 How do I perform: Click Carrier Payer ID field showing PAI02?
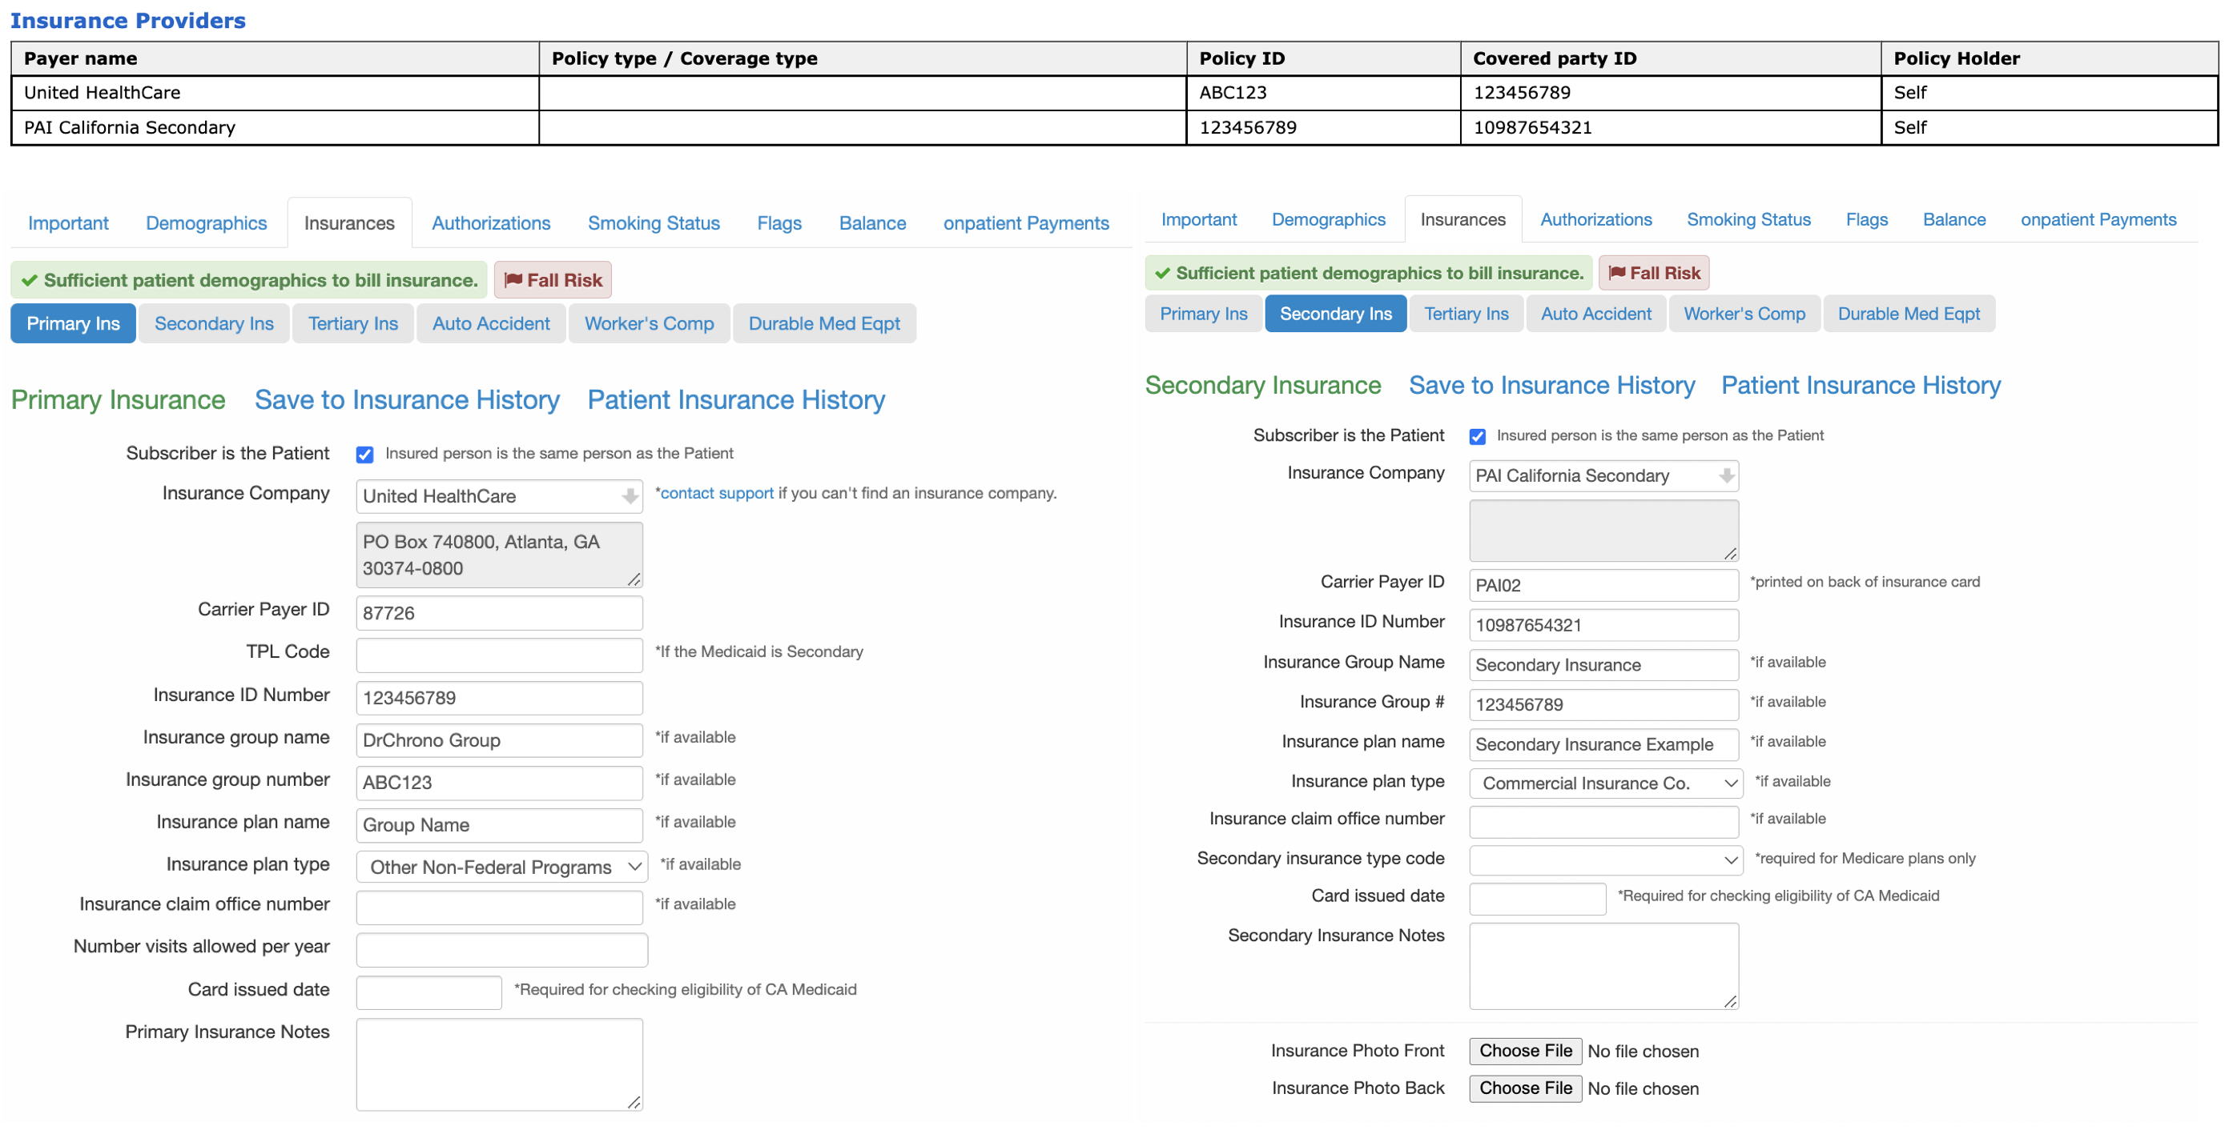[1603, 586]
